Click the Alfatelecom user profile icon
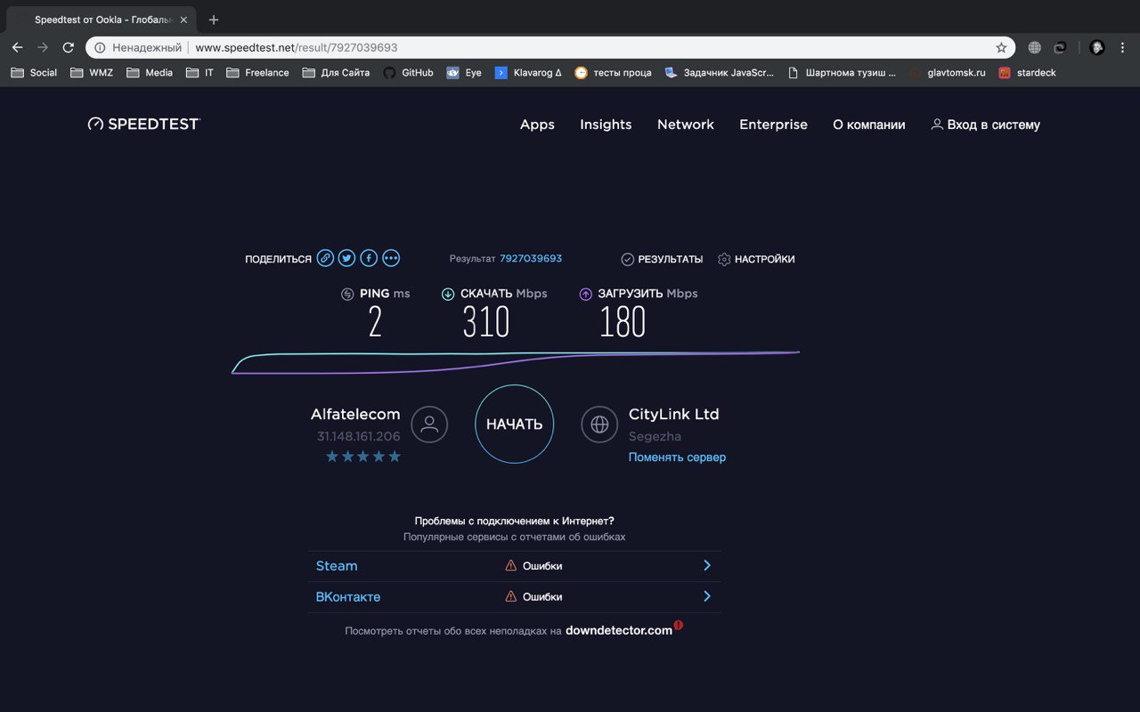This screenshot has height=712, width=1140. tap(429, 425)
